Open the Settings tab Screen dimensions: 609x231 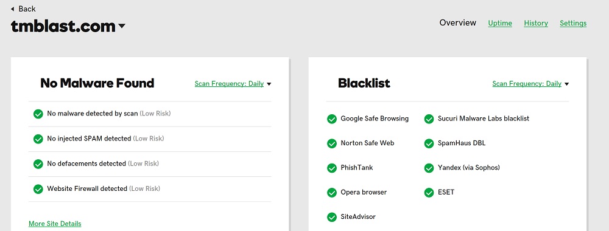(x=573, y=23)
